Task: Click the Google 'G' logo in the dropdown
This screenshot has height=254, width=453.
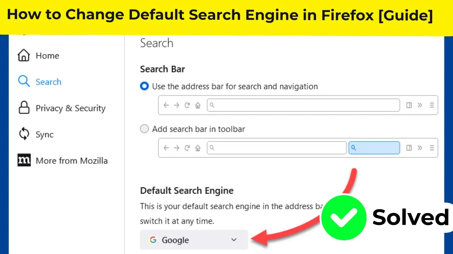Action: click(153, 240)
